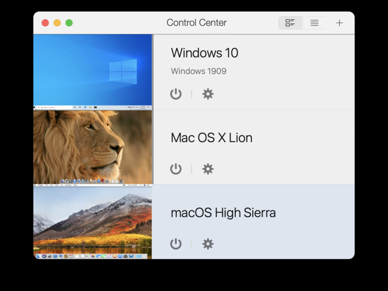The width and height of the screenshot is (388, 291).
Task: Click the power icon for Mac OS X Lion
Action: coord(176,169)
